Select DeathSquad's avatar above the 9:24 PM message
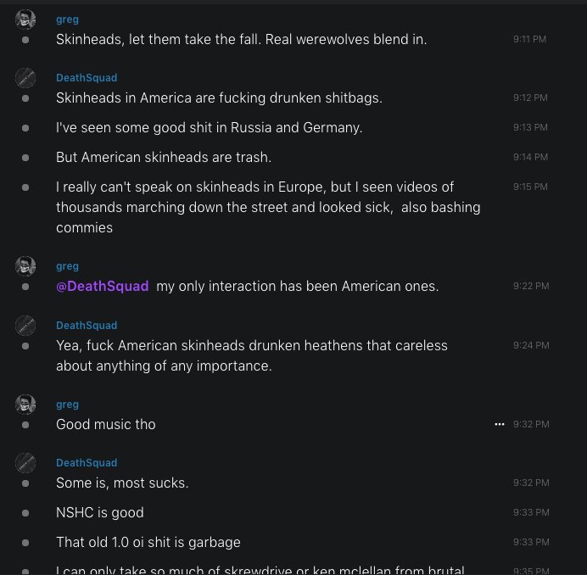This screenshot has height=575, width=587. pos(25,326)
